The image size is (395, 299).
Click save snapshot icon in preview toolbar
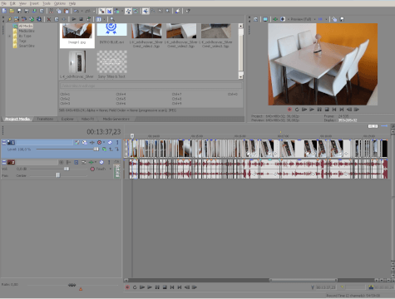tap(342, 19)
